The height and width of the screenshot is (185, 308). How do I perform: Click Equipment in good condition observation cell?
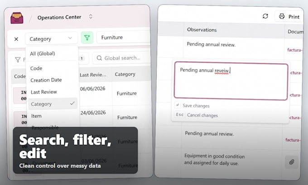click(214, 159)
